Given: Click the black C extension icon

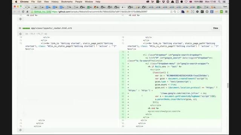Looking at the screenshot, I should (202, 12).
